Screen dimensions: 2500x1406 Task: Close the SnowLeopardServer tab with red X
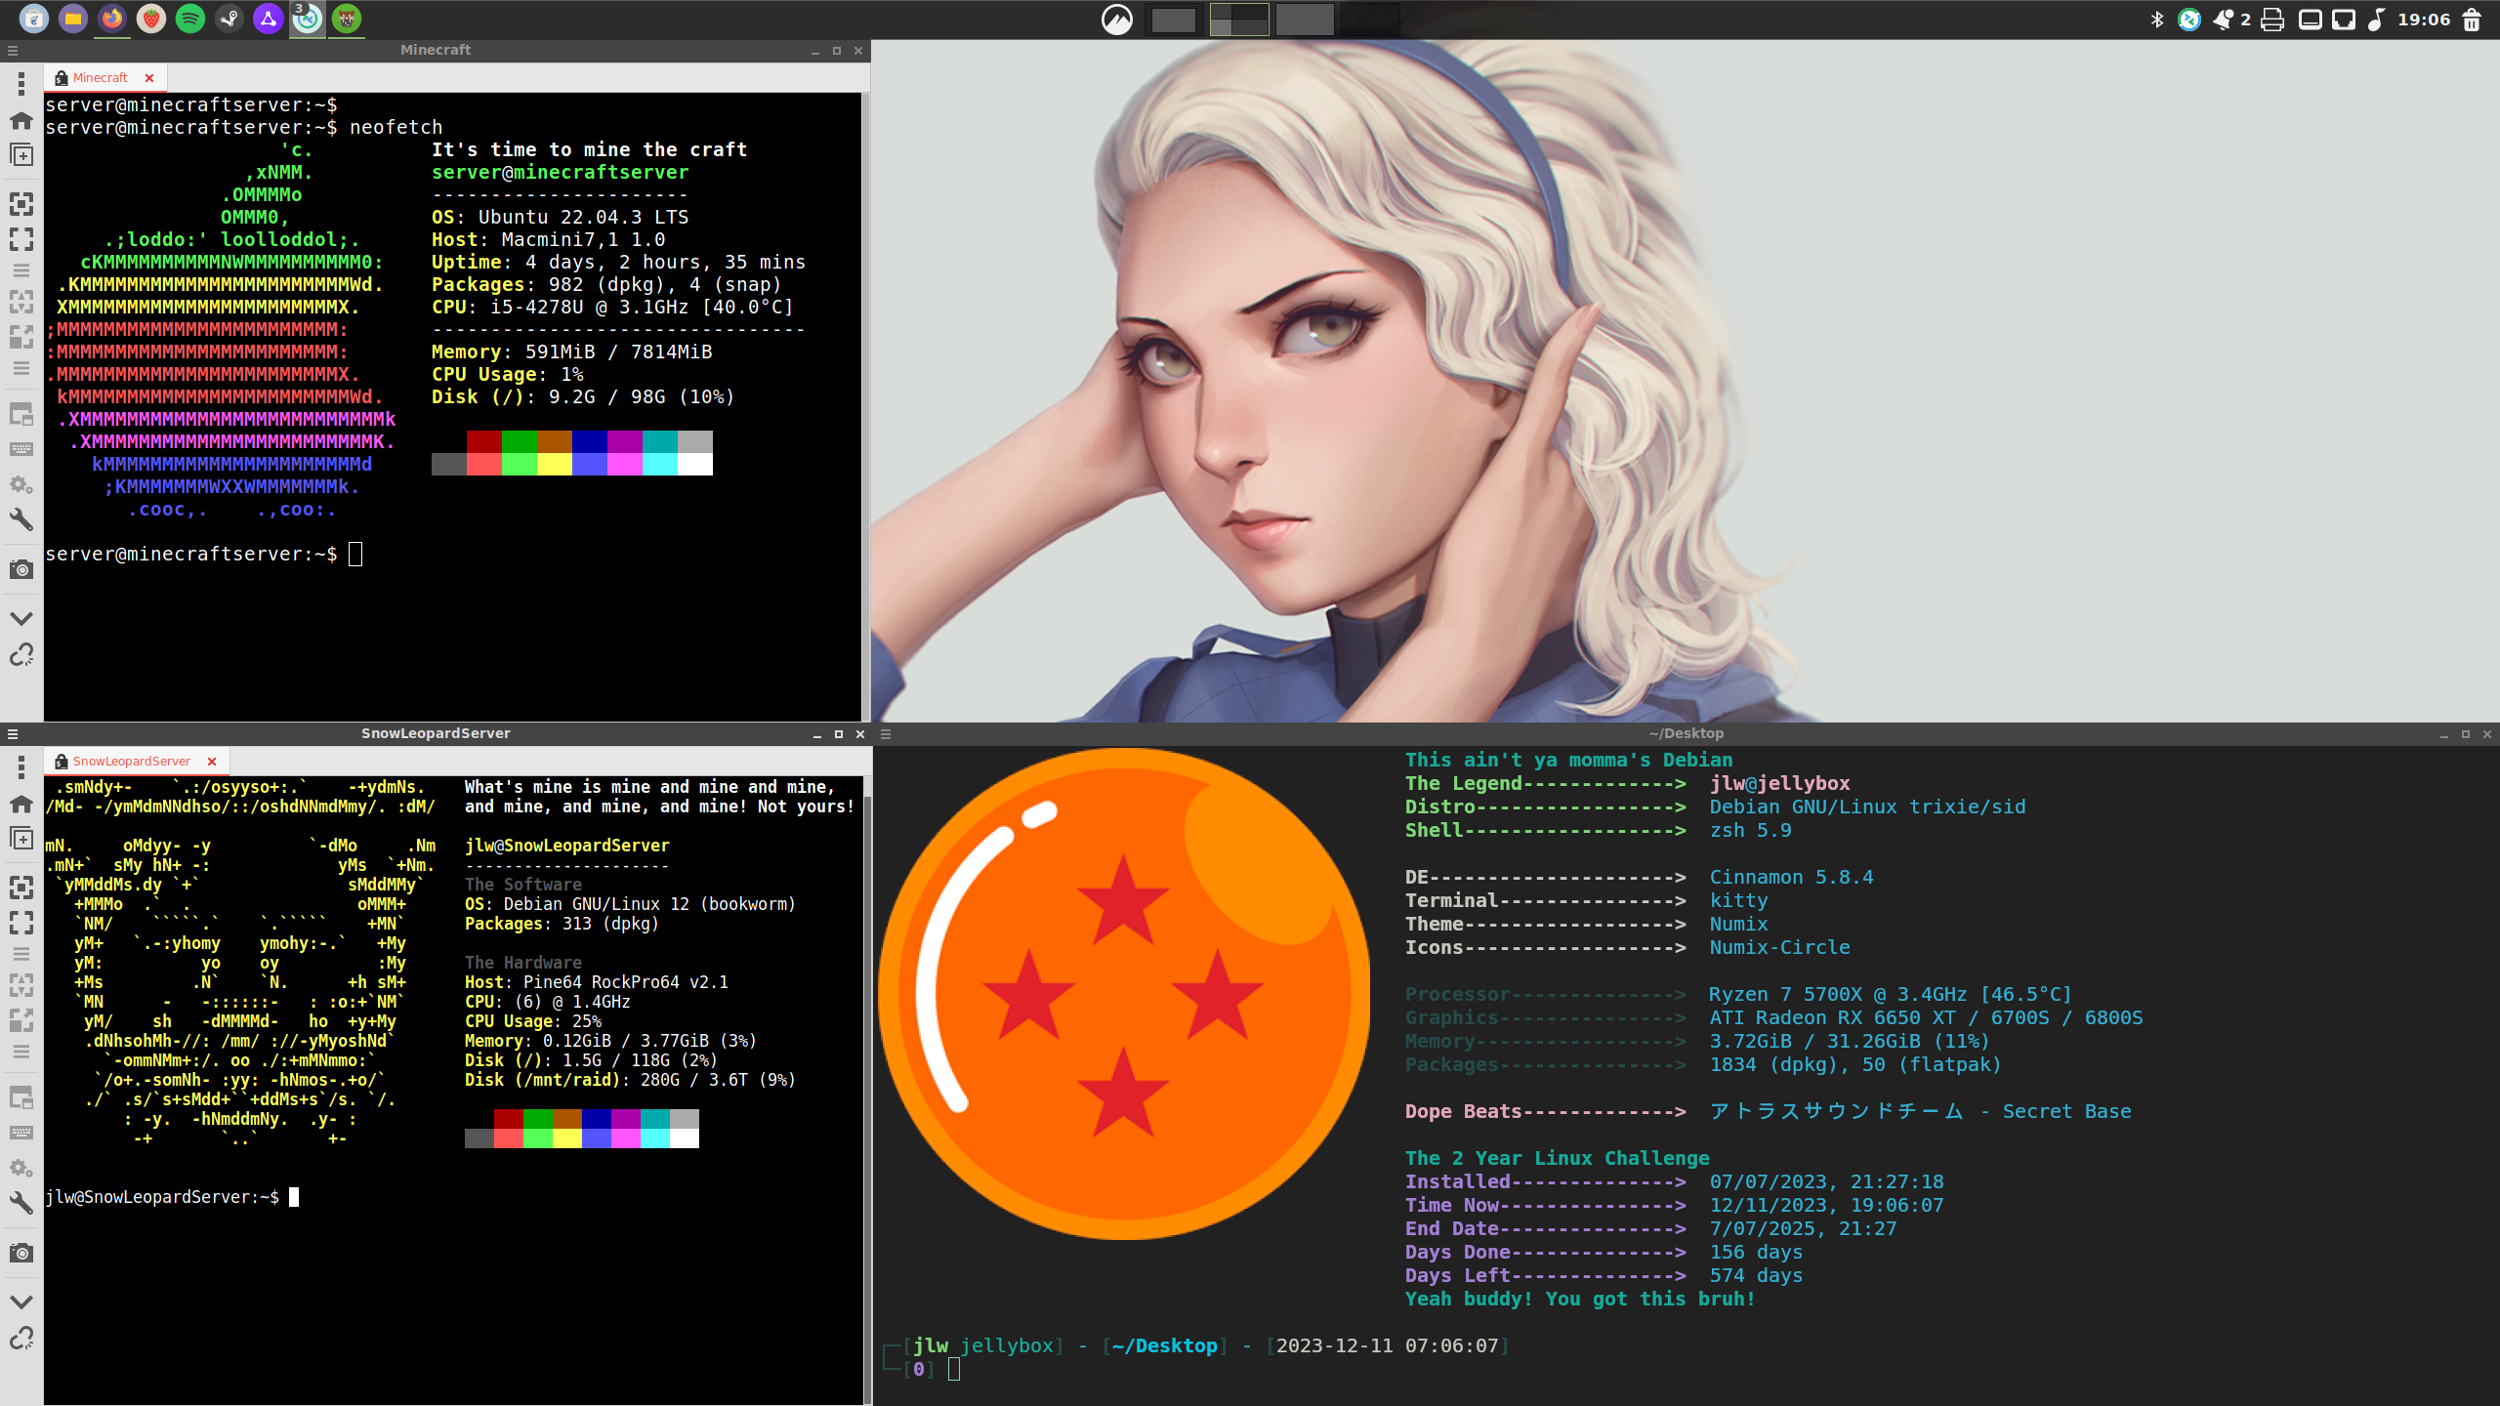tap(212, 762)
